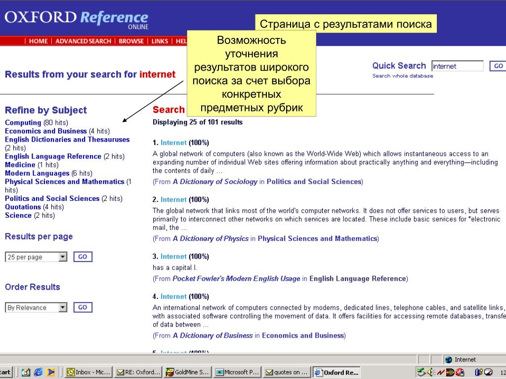Open result 3 Internet entry
Image resolution: width=506 pixels, height=379 pixels.
173,257
